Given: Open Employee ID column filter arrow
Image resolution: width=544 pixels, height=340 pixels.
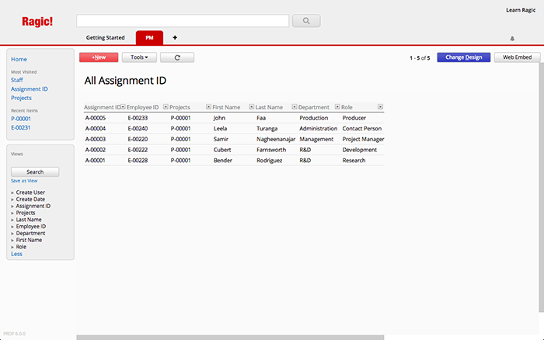Looking at the screenshot, I should tap(166, 107).
